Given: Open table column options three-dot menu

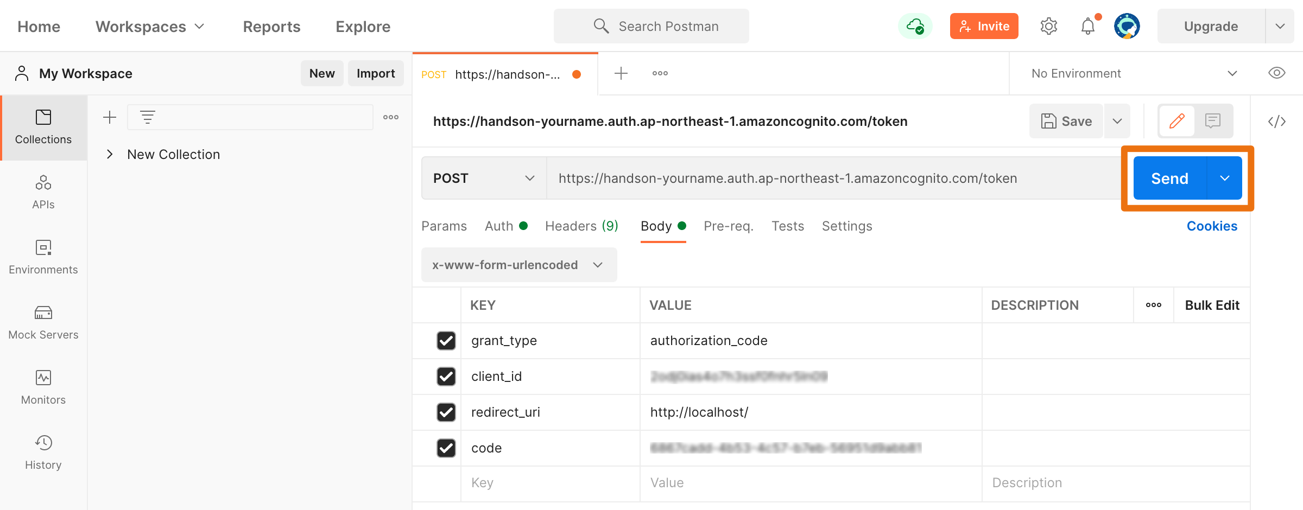Looking at the screenshot, I should (1154, 305).
